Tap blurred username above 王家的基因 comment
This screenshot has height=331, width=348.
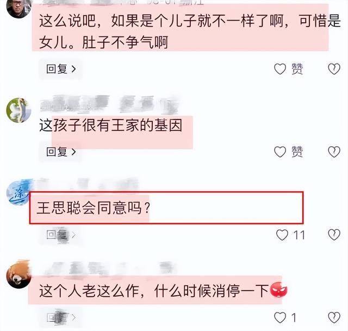point(110,105)
